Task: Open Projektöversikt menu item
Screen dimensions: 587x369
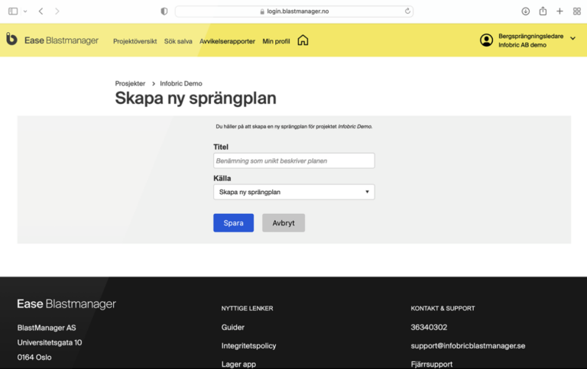Action: (135, 41)
